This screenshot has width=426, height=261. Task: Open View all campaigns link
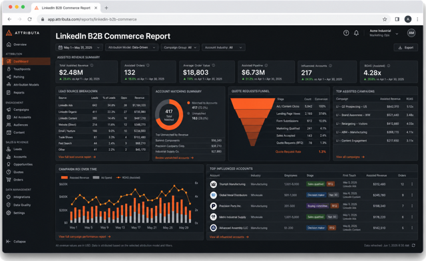click(350, 157)
